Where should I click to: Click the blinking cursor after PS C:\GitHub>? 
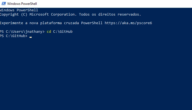(x=31, y=37)
